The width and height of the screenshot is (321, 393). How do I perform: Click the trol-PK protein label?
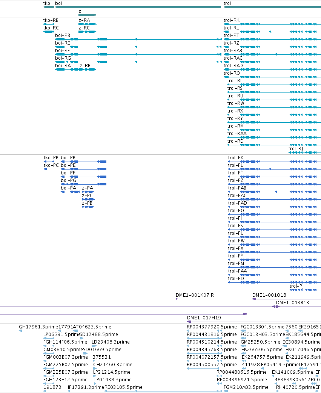click(236, 158)
